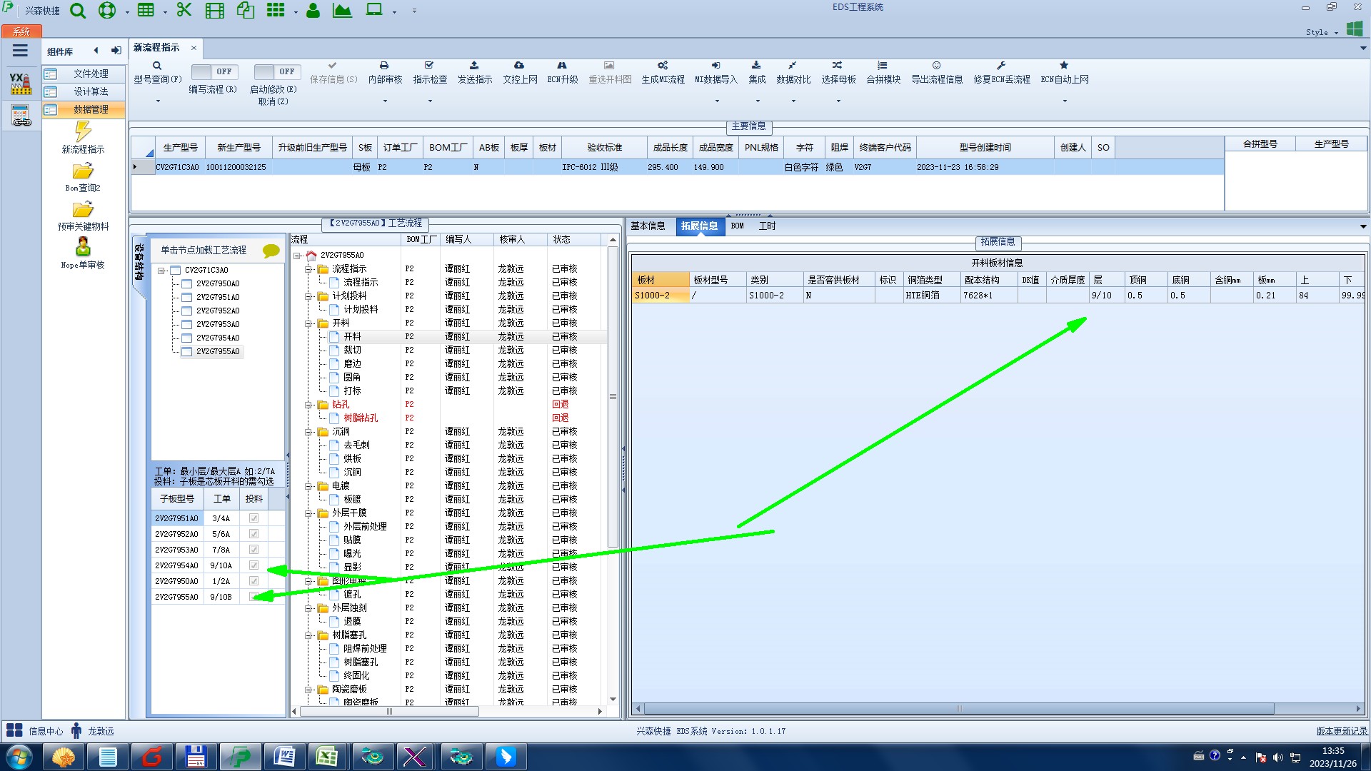1371x771 pixels.
Task: Click the 指示检查 toolbar icon
Action: tap(429, 66)
